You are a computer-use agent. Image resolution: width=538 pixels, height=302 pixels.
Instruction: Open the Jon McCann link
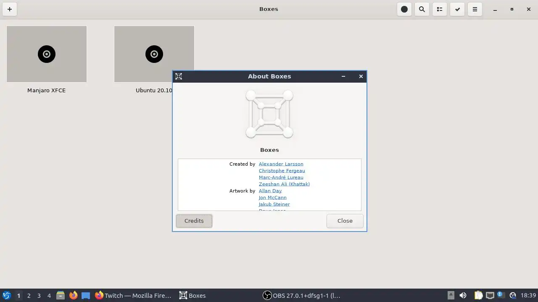(x=272, y=198)
